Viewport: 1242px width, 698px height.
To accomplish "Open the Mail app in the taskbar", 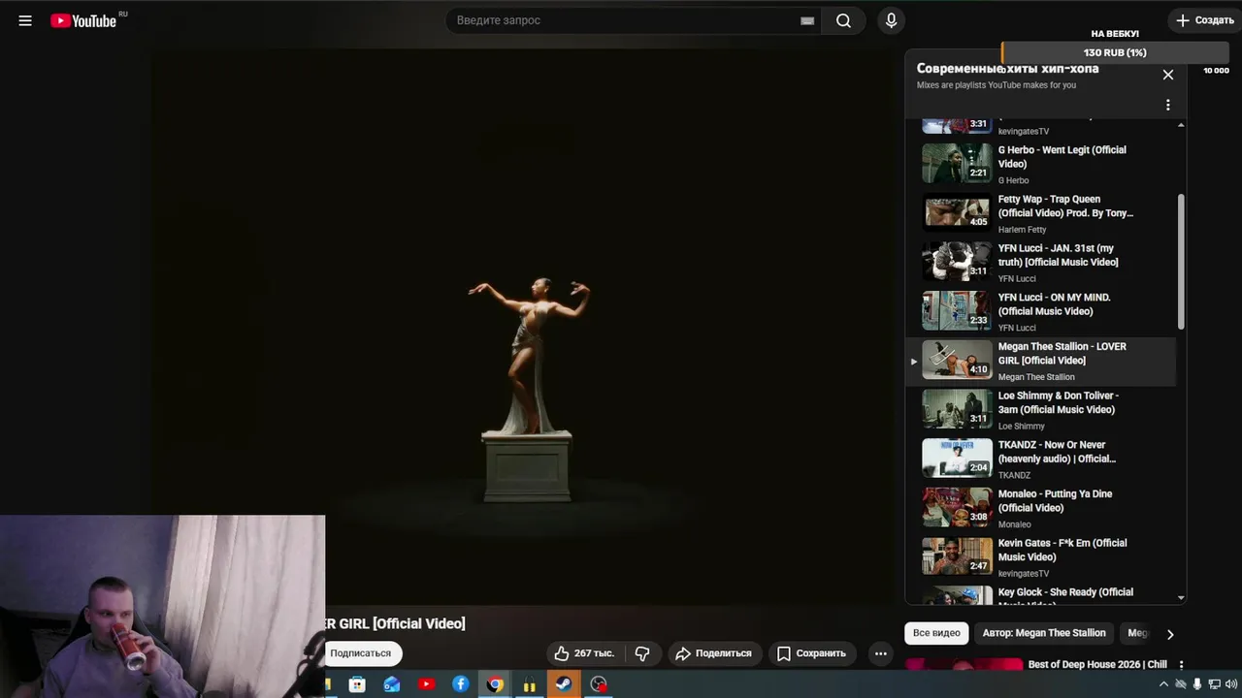I will click(392, 684).
